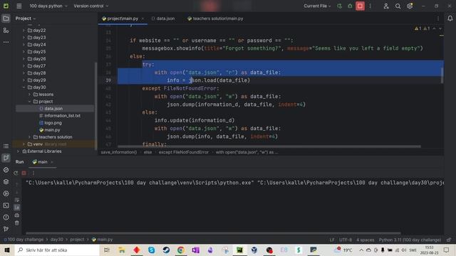Open Code With Me user icon
This screenshot has height=256, width=456.
pos(386,6)
